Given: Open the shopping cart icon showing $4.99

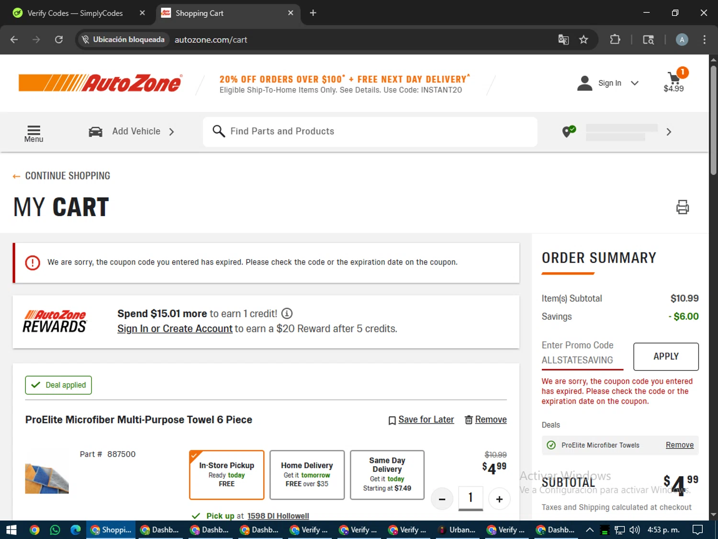Looking at the screenshot, I should click(x=674, y=80).
